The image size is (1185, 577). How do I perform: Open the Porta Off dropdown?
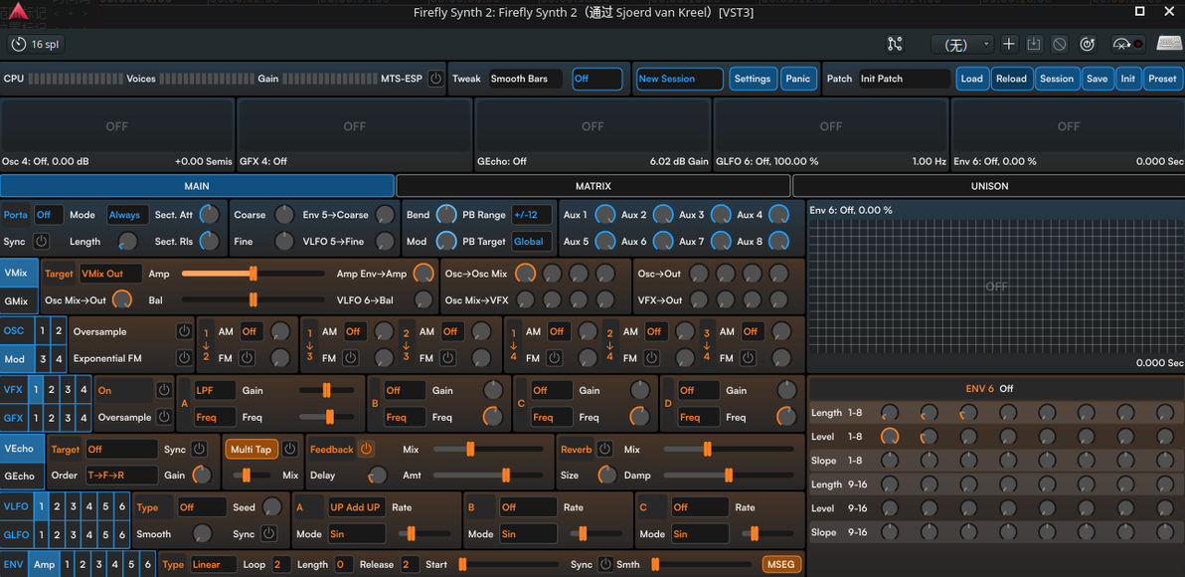(x=49, y=215)
